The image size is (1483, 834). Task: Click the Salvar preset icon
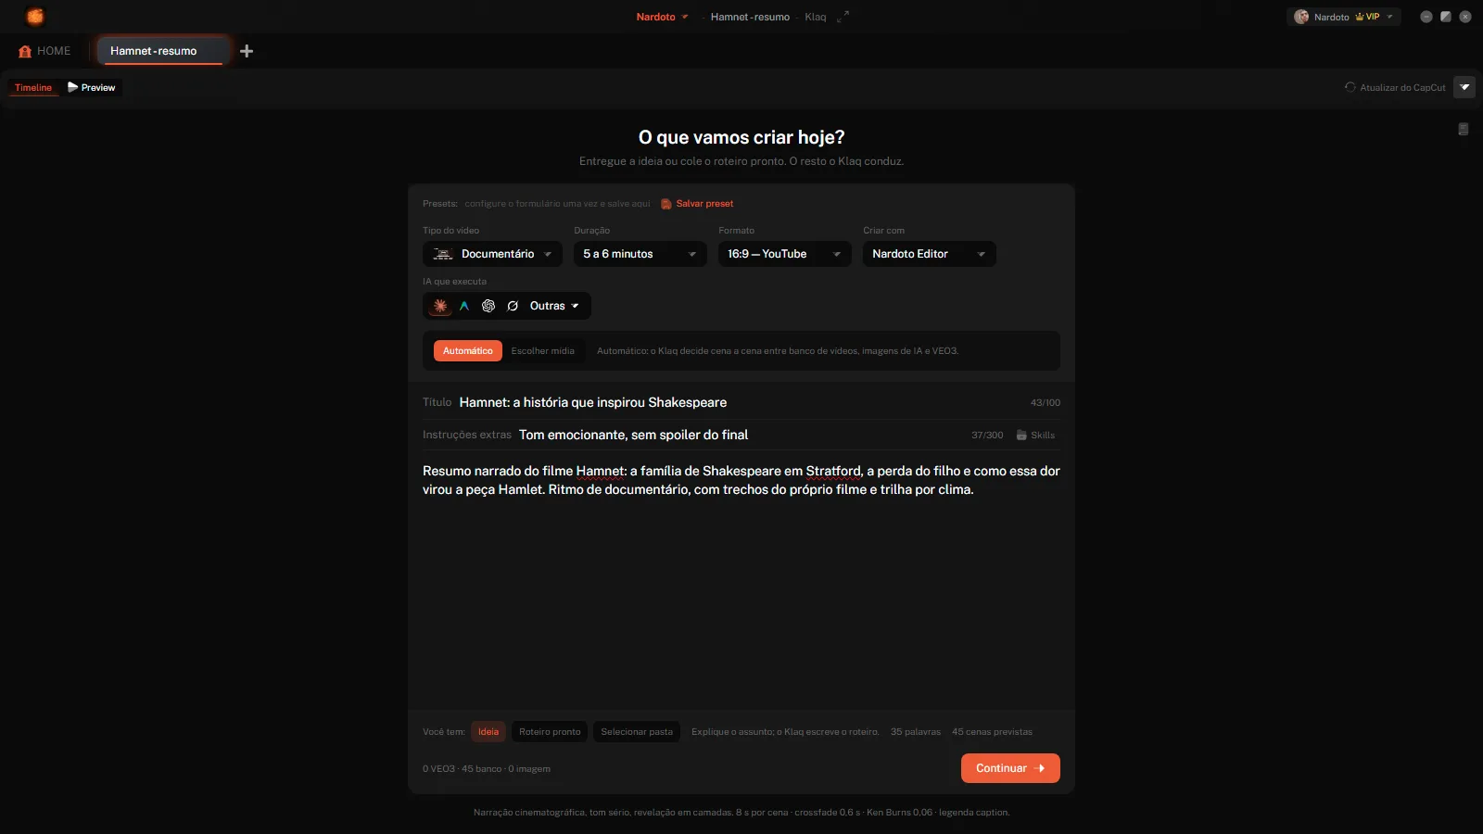pos(666,204)
